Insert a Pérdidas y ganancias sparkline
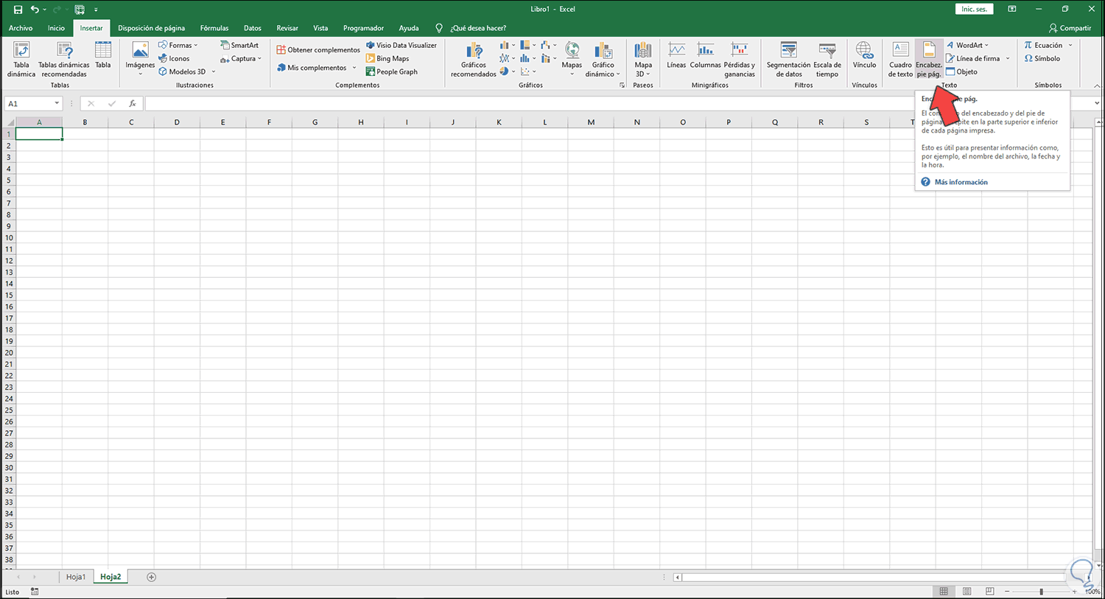The width and height of the screenshot is (1105, 599). pyautogui.click(x=740, y=60)
